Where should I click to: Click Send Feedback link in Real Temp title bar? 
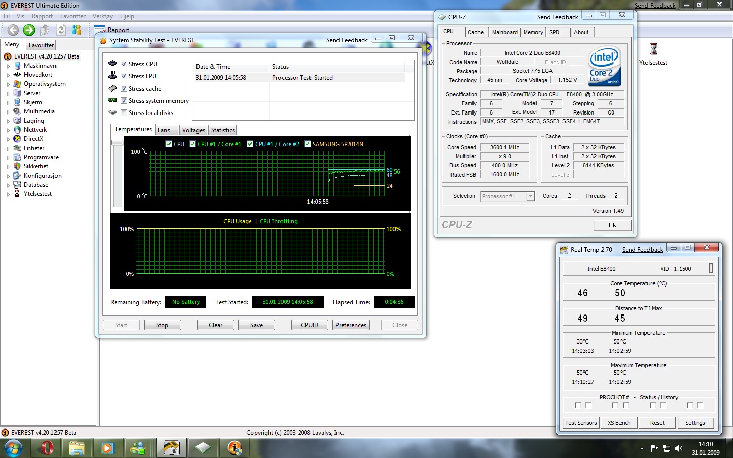[x=642, y=250]
